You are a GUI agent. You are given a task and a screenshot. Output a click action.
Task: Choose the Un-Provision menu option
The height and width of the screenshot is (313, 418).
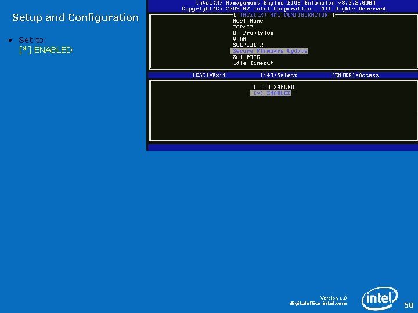tap(253, 33)
